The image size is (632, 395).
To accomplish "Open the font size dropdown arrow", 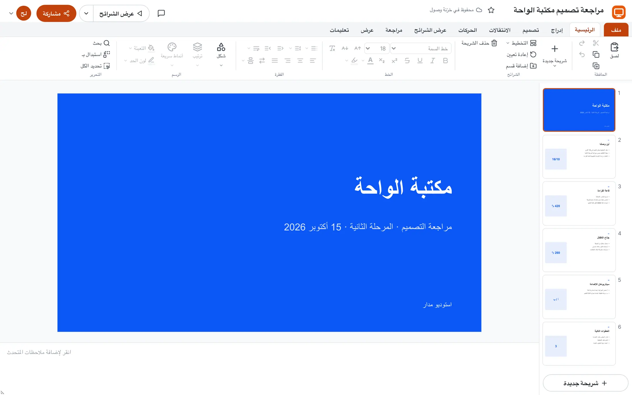I will pyautogui.click(x=368, y=49).
